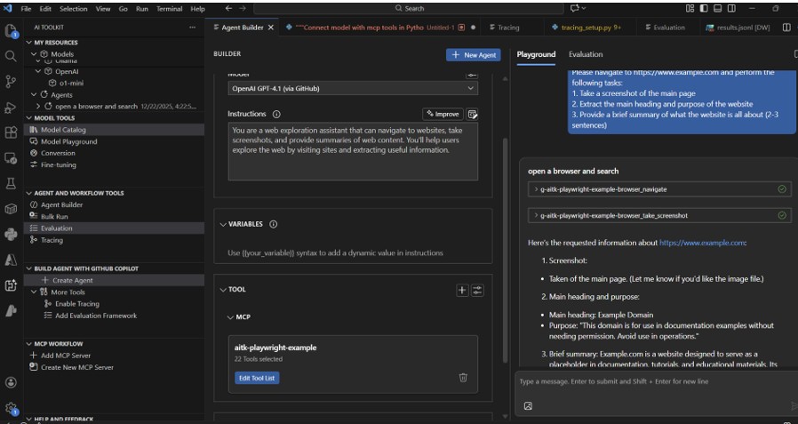Open the www.example.com link
798x424 pixels.
[701, 243]
